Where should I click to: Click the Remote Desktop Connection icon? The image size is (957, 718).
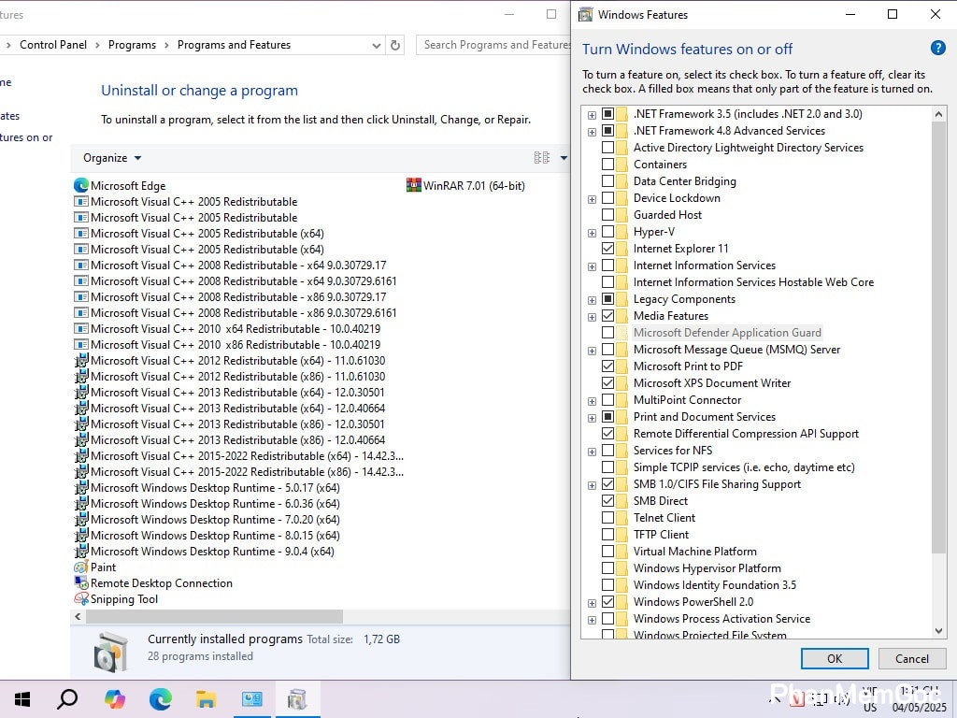[x=81, y=583]
